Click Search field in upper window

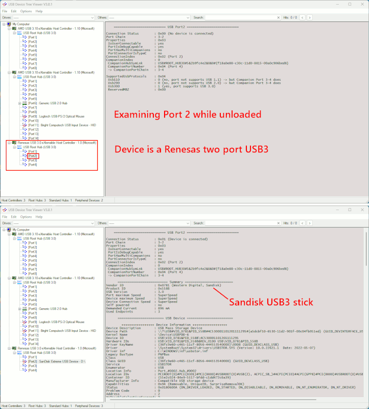coord(240,17)
